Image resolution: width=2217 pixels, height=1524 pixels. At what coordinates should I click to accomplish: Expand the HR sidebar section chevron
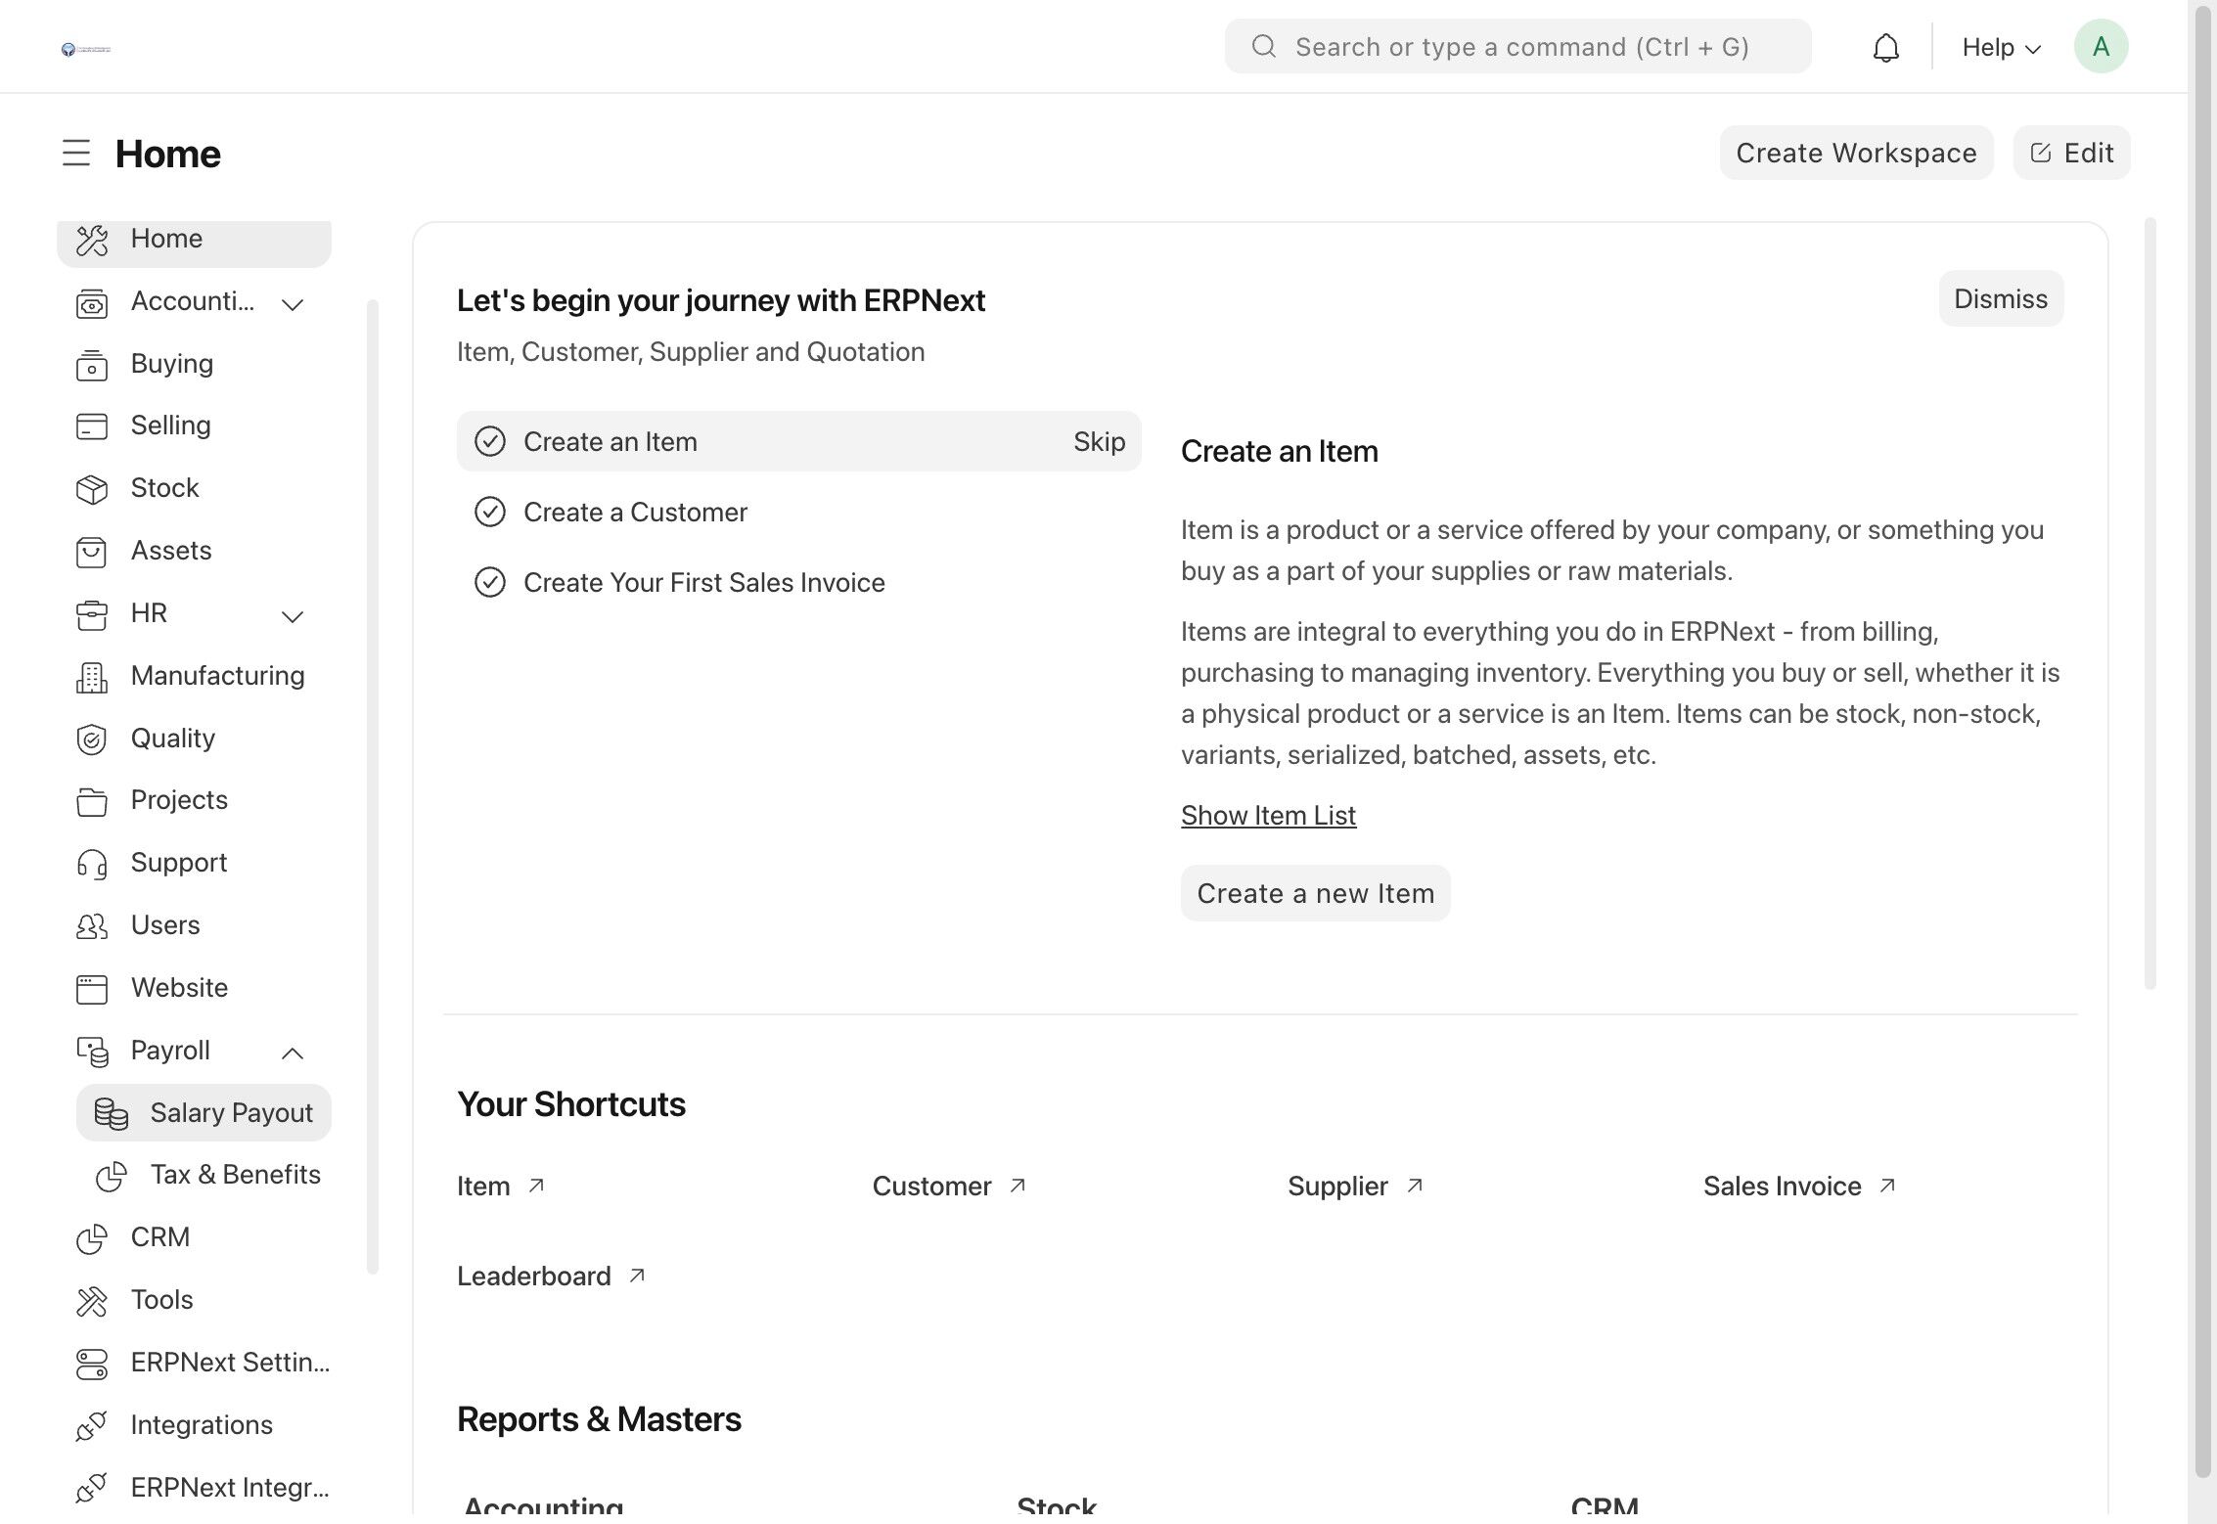coord(293,616)
